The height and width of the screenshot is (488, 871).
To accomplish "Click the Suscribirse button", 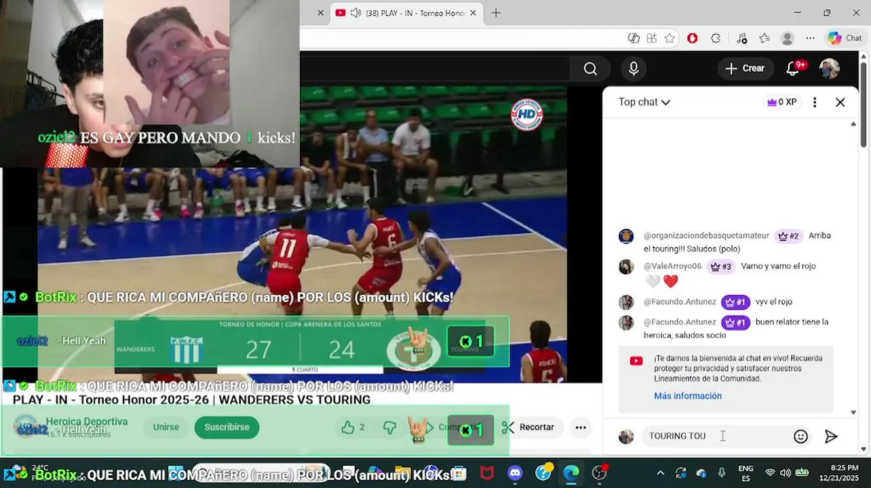I will tap(227, 427).
